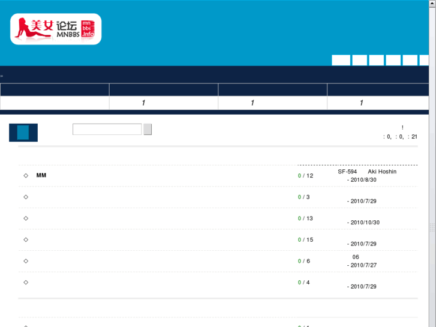Click the 0 / 12 post count
This screenshot has height=327, width=436.
pos(306,176)
